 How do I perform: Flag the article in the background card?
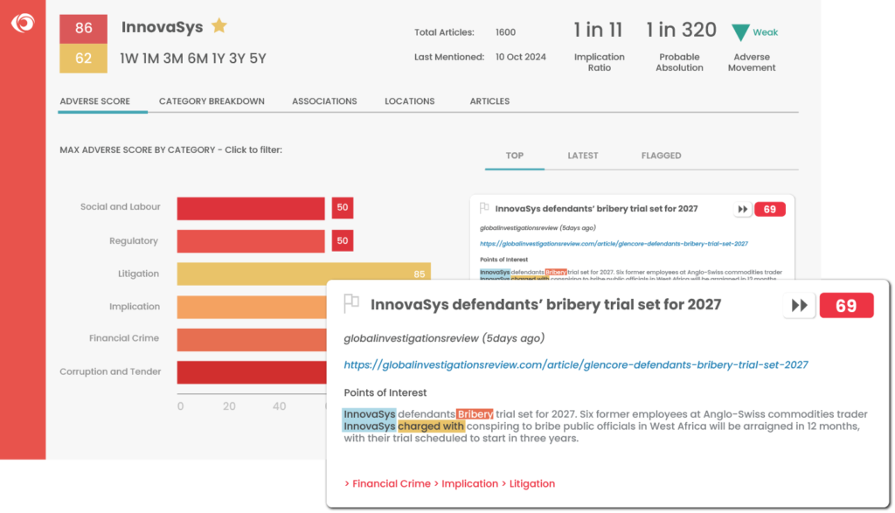tap(484, 208)
